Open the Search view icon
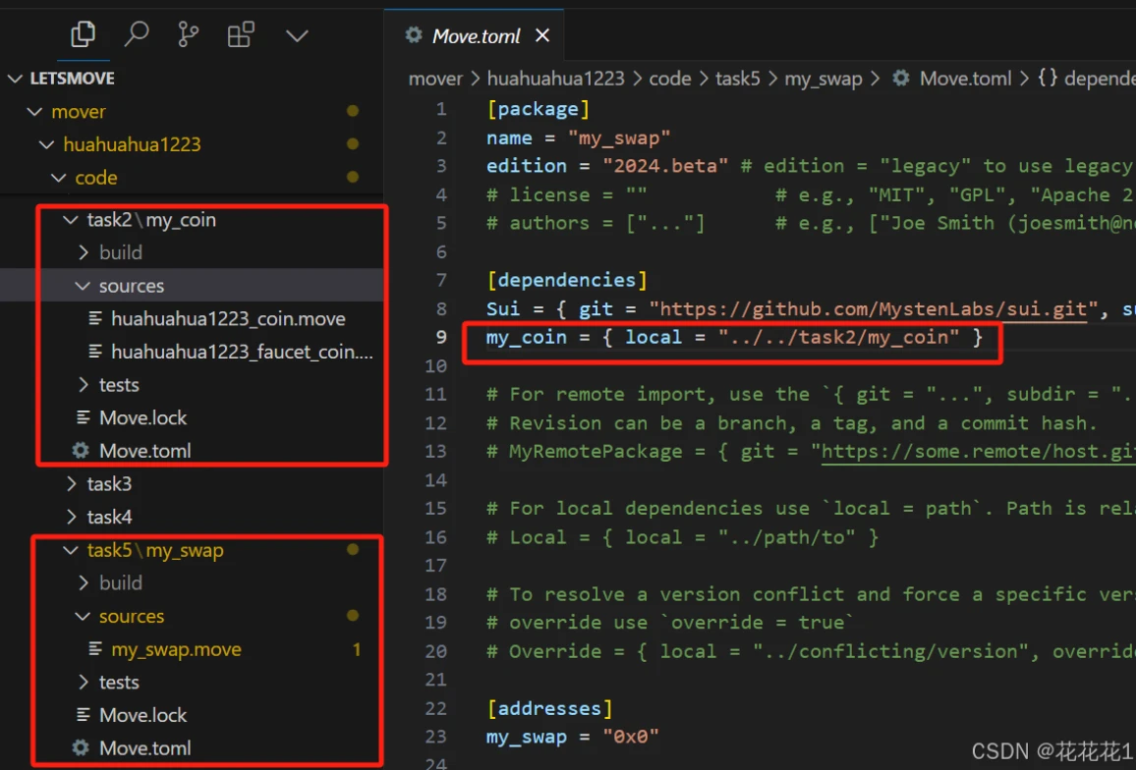Screen dimensions: 1136x770 pyautogui.click(x=136, y=35)
